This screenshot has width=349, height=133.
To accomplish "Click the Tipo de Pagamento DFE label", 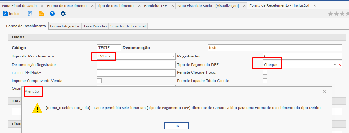I will tap(198, 65).
